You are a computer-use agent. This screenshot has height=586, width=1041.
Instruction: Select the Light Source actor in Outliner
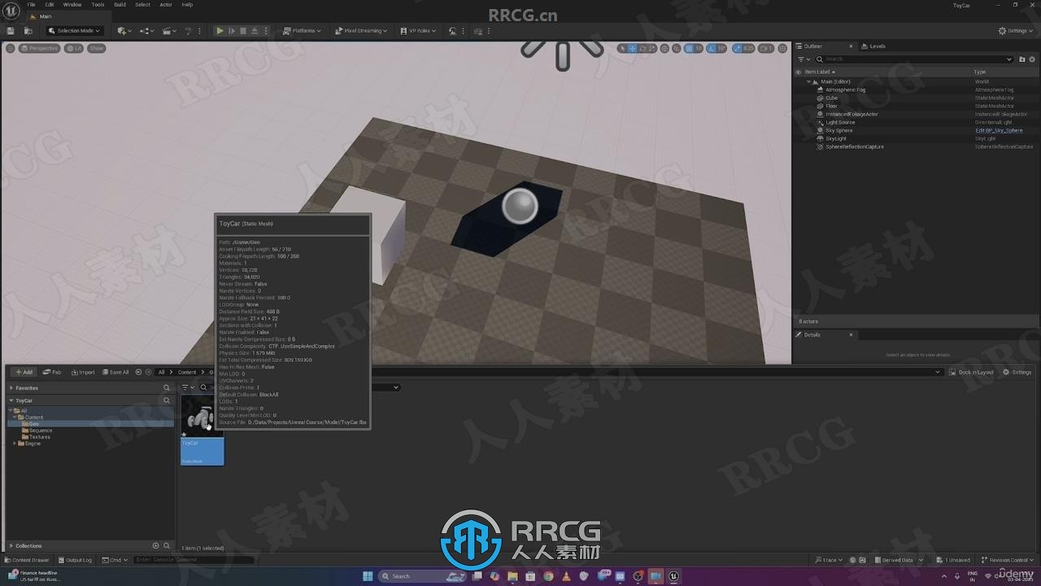pos(840,122)
